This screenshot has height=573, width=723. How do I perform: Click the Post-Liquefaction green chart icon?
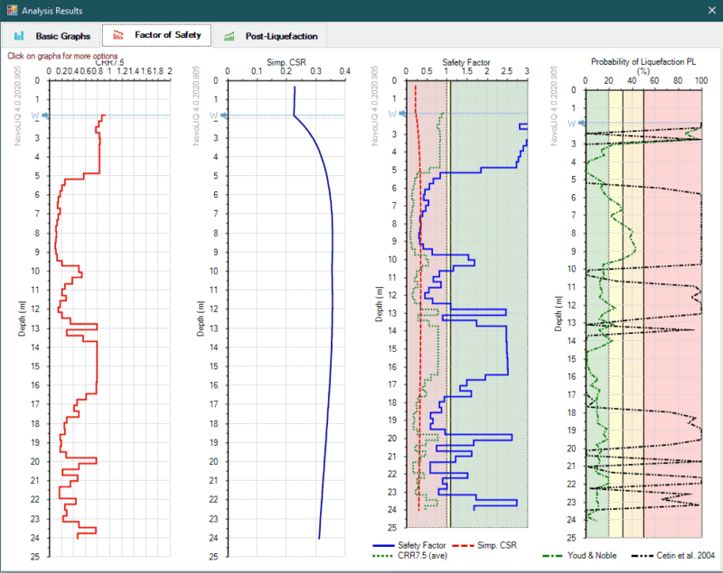(x=230, y=36)
